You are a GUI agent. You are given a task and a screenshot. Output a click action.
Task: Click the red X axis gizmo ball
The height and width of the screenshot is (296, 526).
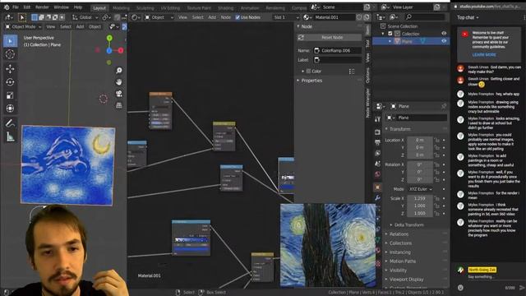[x=121, y=50]
